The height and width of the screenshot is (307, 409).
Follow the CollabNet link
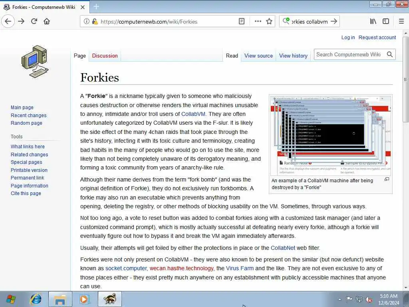[x=283, y=248]
